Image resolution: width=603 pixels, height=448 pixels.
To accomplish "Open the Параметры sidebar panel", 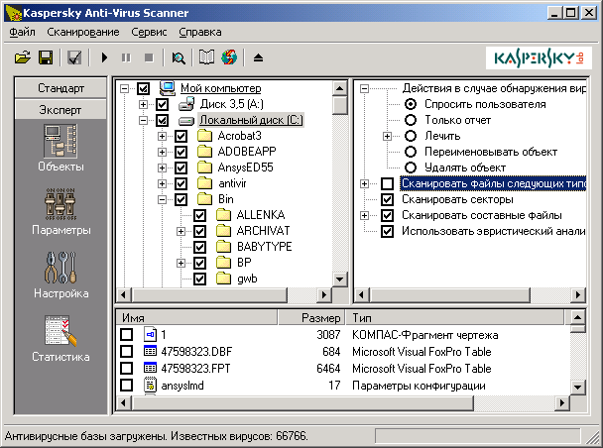I will click(x=60, y=211).
